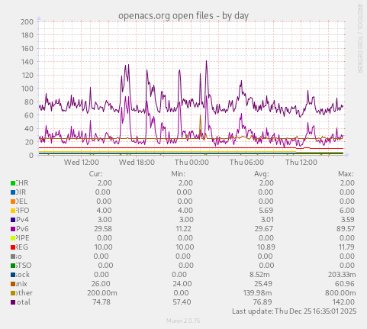
Task: Click the other Max value 800.00m
Action: (340, 293)
